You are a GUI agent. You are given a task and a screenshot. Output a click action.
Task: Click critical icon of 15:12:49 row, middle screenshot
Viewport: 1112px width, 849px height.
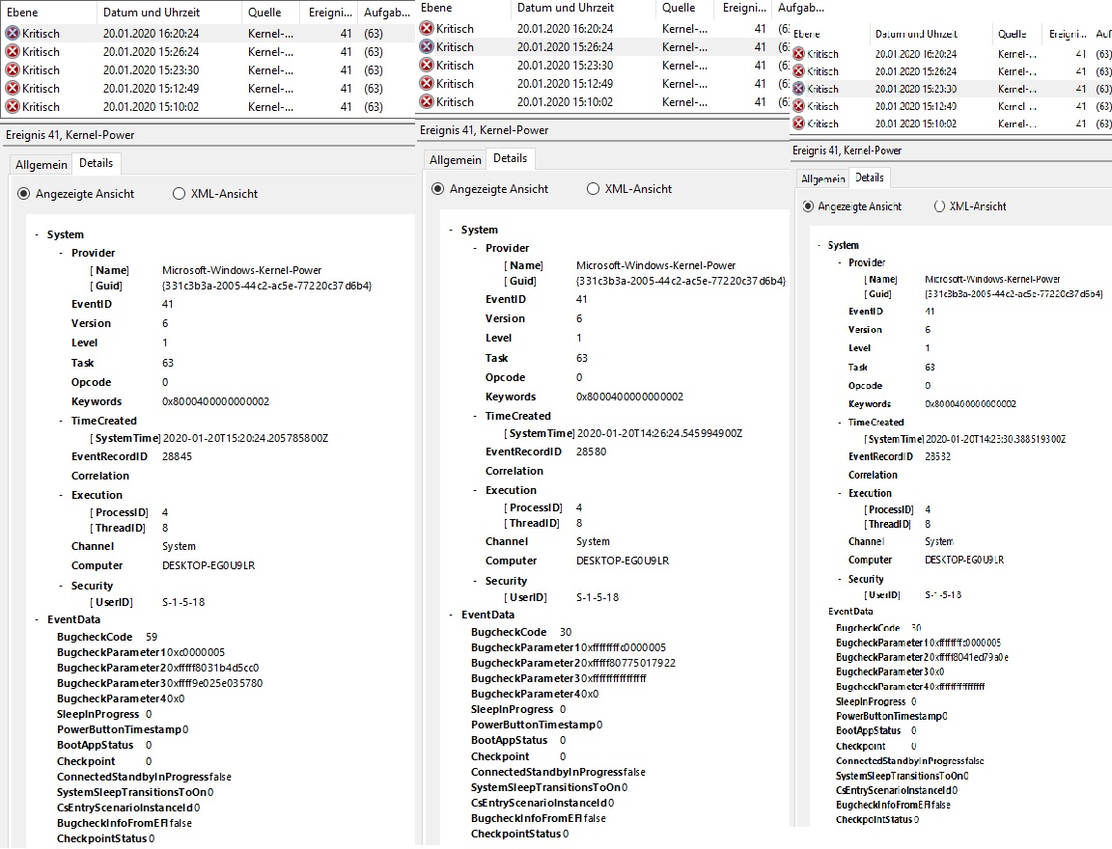click(x=427, y=84)
